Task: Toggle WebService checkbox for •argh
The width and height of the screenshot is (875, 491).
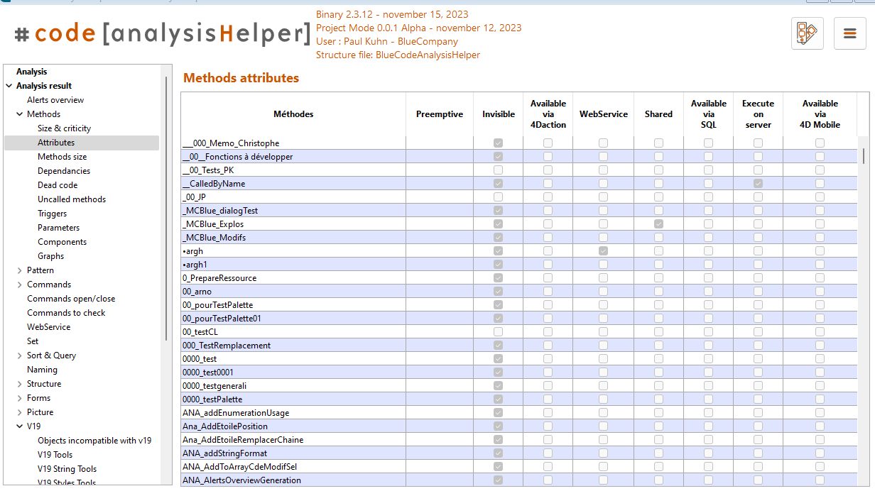Action: point(603,251)
